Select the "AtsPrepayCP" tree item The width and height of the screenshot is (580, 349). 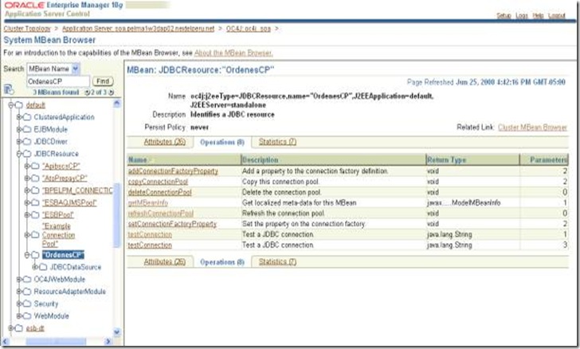coord(65,178)
